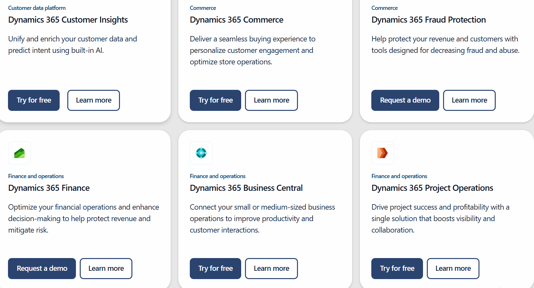Learn more about Dynamics 365 Finance

(x=106, y=269)
